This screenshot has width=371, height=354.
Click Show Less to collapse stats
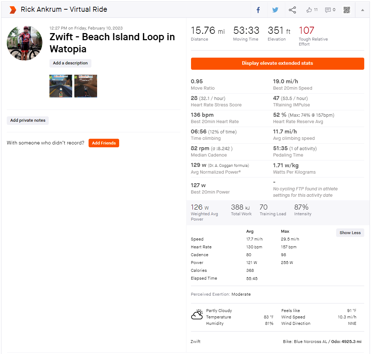click(350, 233)
